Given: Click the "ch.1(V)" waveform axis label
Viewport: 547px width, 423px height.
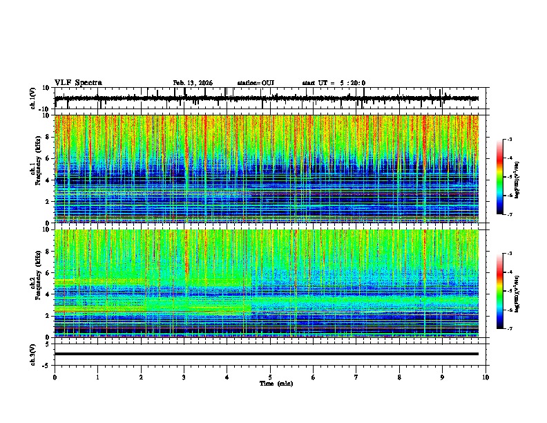Looking at the screenshot, I should (33, 98).
